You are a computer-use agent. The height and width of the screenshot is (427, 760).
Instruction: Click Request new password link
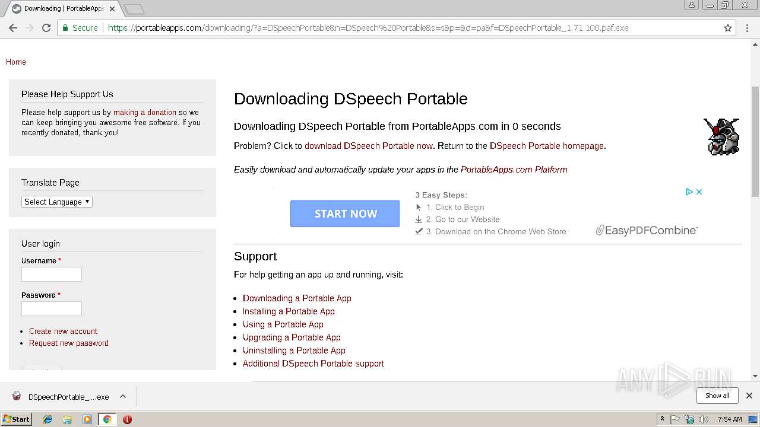69,343
